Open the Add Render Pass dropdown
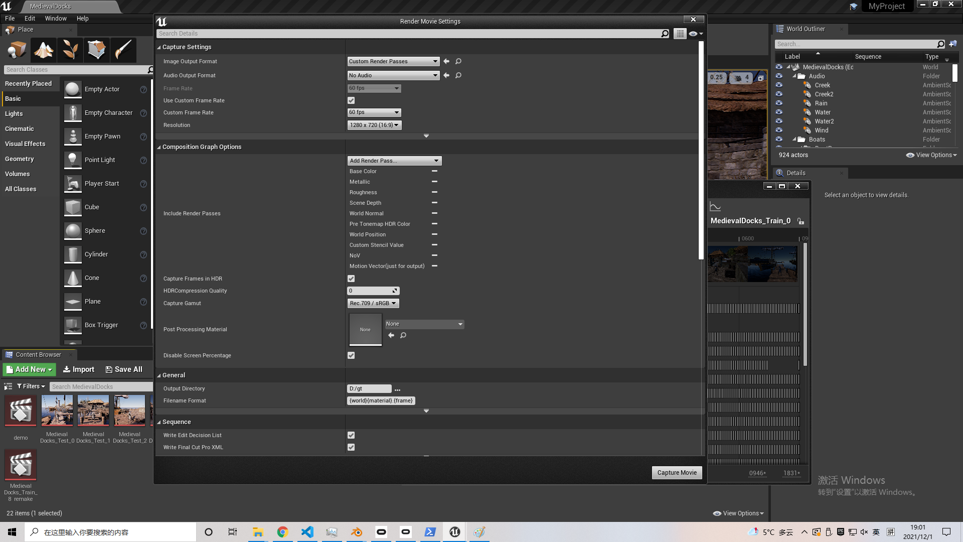The image size is (963, 542). 394,161
